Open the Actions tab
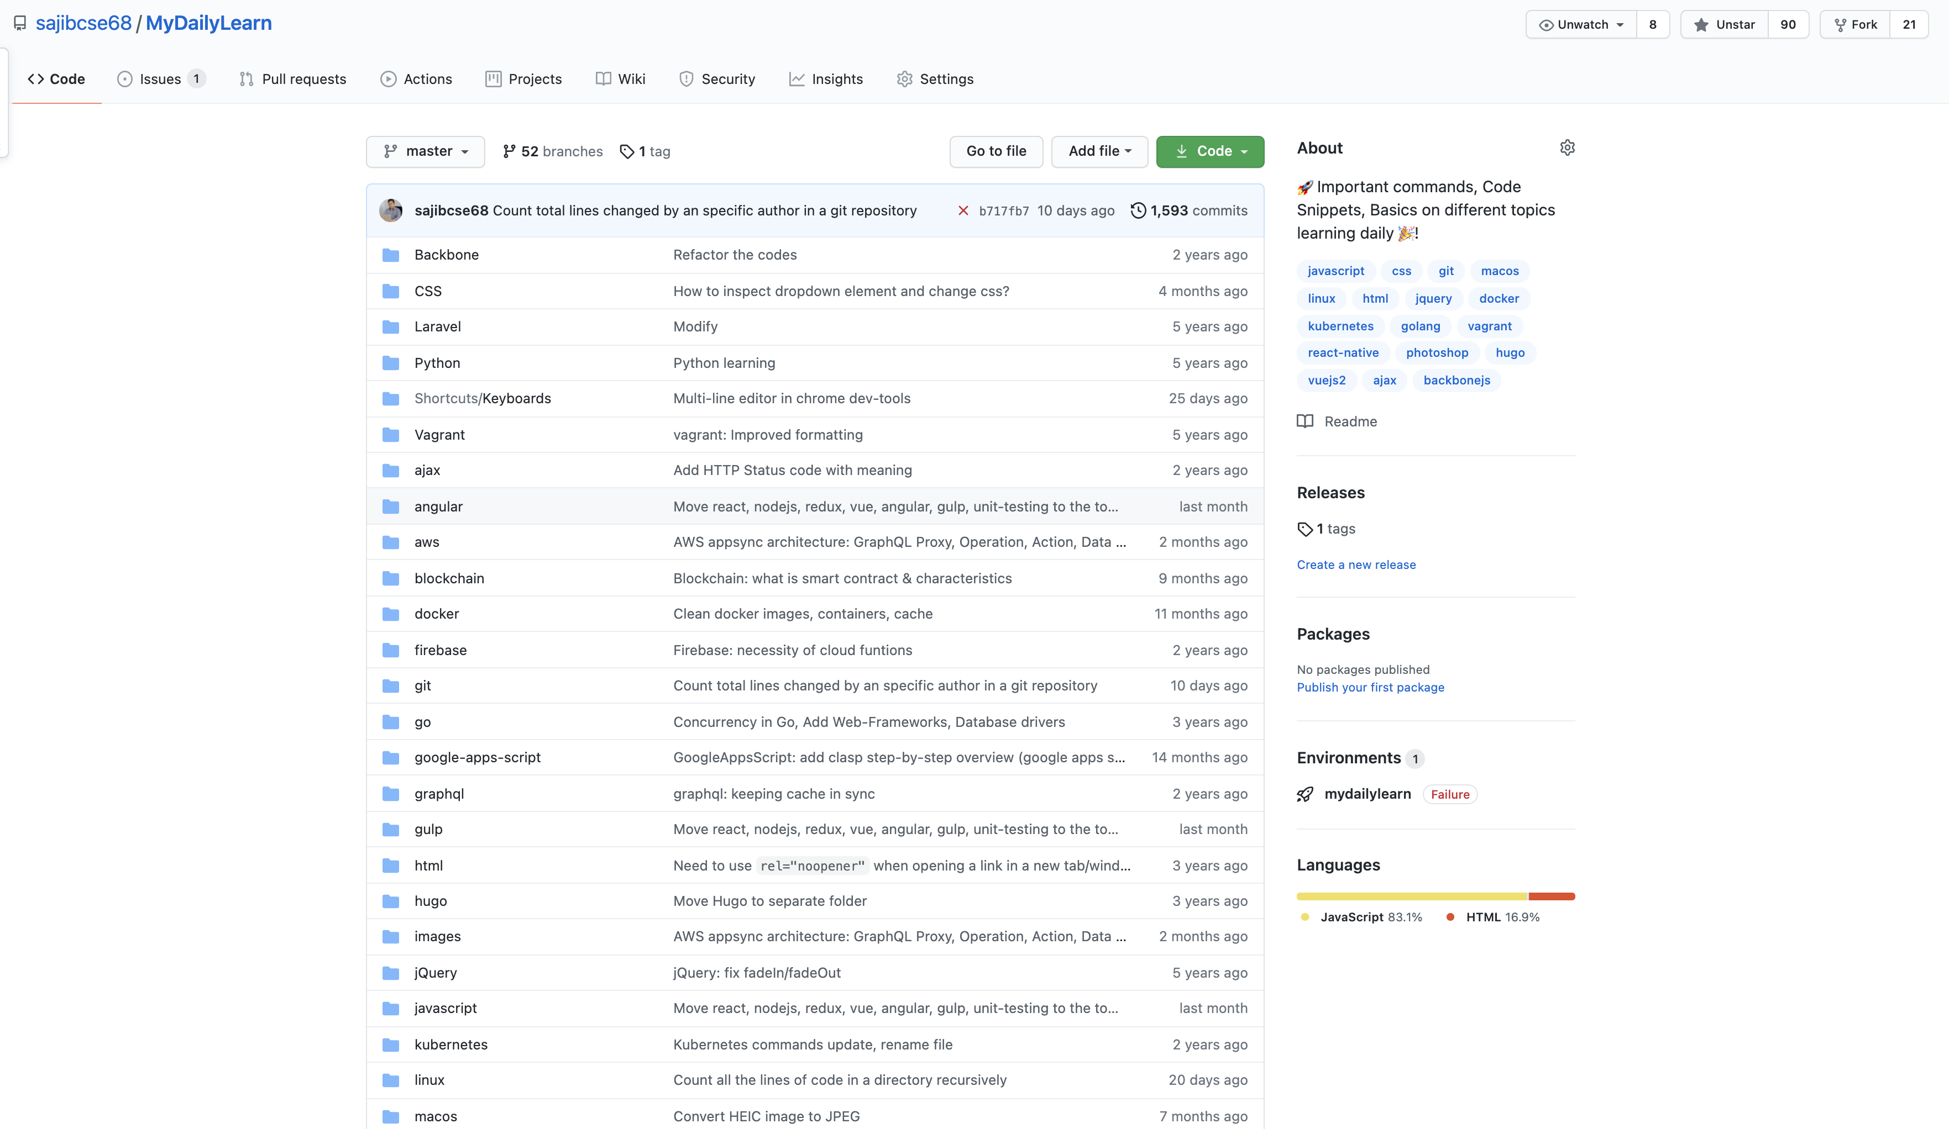This screenshot has width=1949, height=1129. (x=416, y=79)
